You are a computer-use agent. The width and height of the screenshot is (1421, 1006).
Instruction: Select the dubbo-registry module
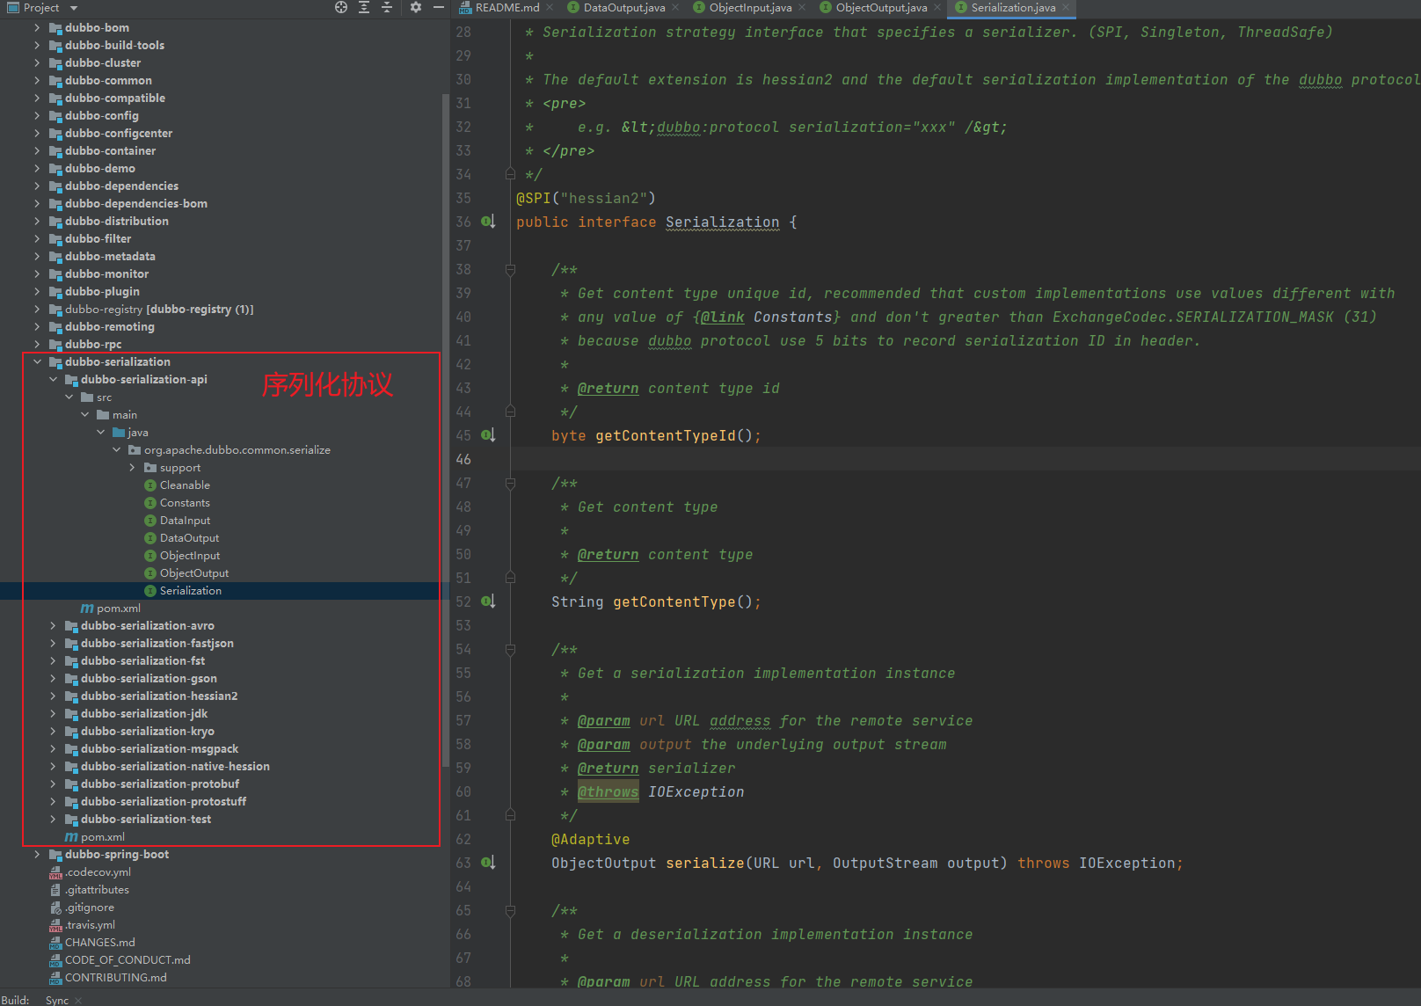(158, 310)
